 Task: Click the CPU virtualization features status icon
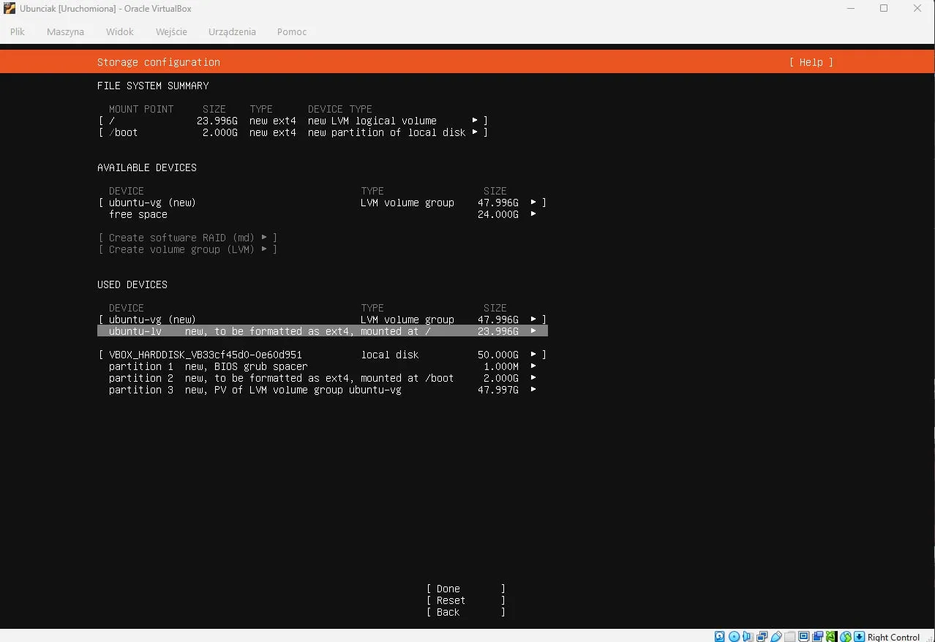(831, 636)
